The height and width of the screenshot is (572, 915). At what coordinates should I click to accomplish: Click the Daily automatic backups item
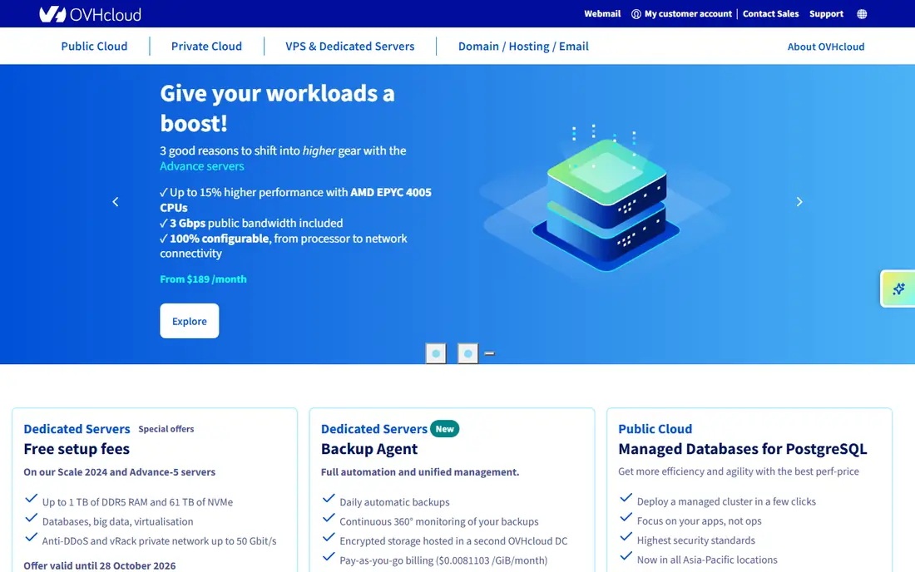pyautogui.click(x=394, y=502)
